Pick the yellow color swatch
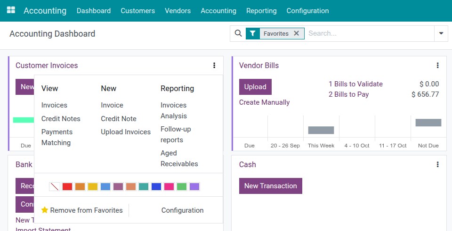Image resolution: width=452 pixels, height=231 pixels. coord(93,187)
